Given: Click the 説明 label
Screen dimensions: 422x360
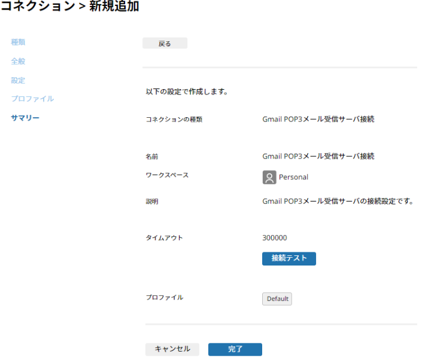Looking at the screenshot, I should (x=152, y=202).
